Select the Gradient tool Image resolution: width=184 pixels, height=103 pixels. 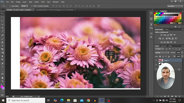[x=2, y=53]
